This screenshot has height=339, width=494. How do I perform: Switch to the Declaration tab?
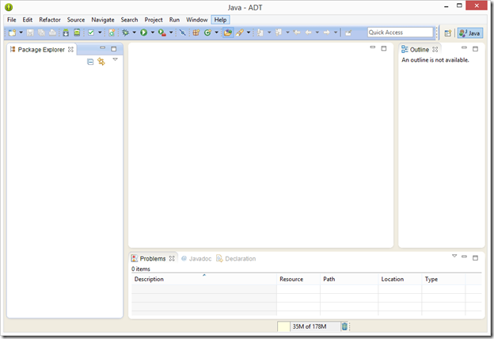click(236, 258)
